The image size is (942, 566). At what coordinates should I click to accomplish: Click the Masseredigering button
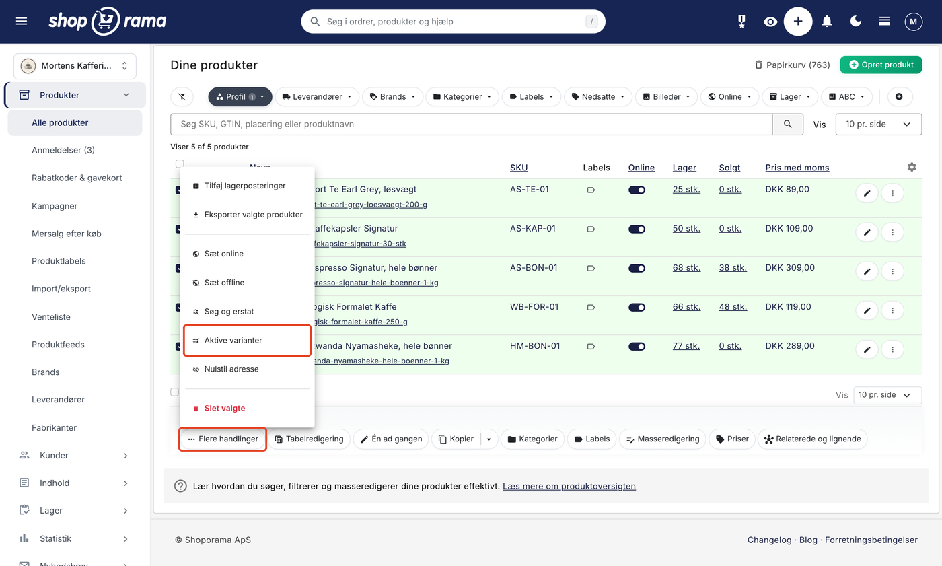[663, 439]
